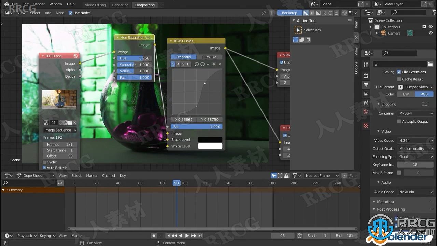This screenshot has width=437, height=246.
Task: Toggle Only Show Selected in Dope Sheet
Action: [274, 176]
